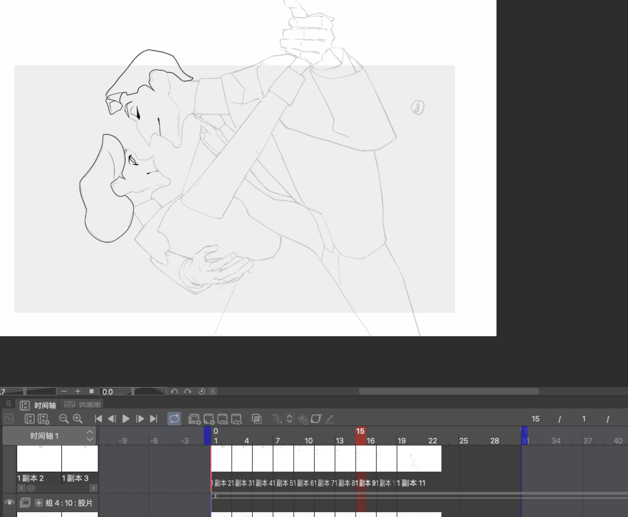Select cel thumbnail 1 副本 3
The width and height of the screenshot is (628, 517).
80,459
